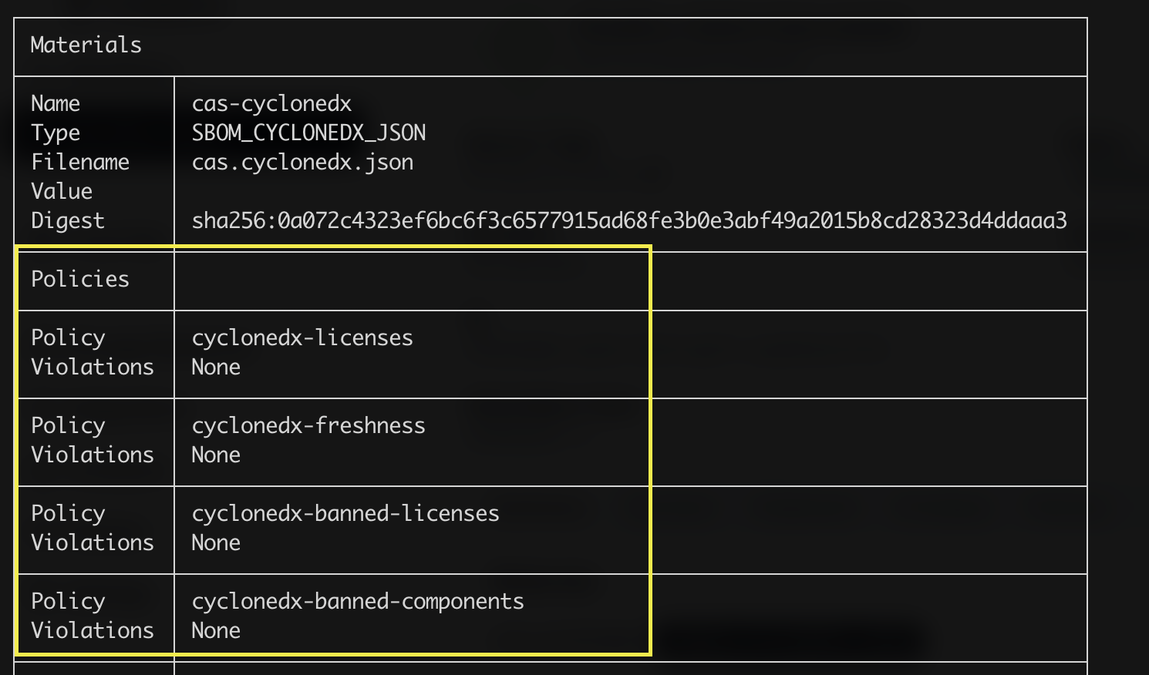Select the cyclonedx-banned-licenses policy name

(x=345, y=513)
